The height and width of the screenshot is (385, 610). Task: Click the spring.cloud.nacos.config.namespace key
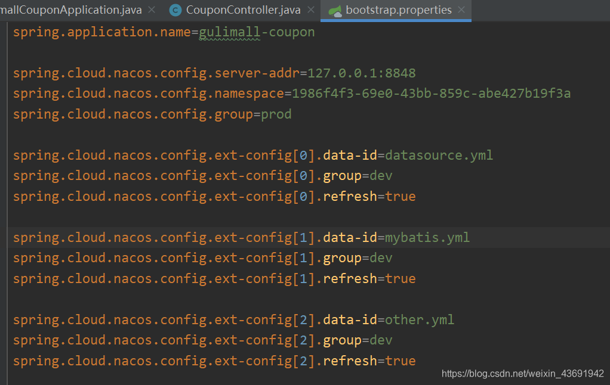click(149, 94)
